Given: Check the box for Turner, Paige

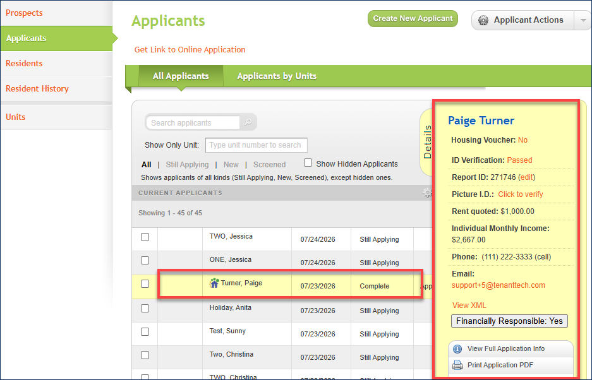Looking at the screenshot, I should [x=145, y=284].
